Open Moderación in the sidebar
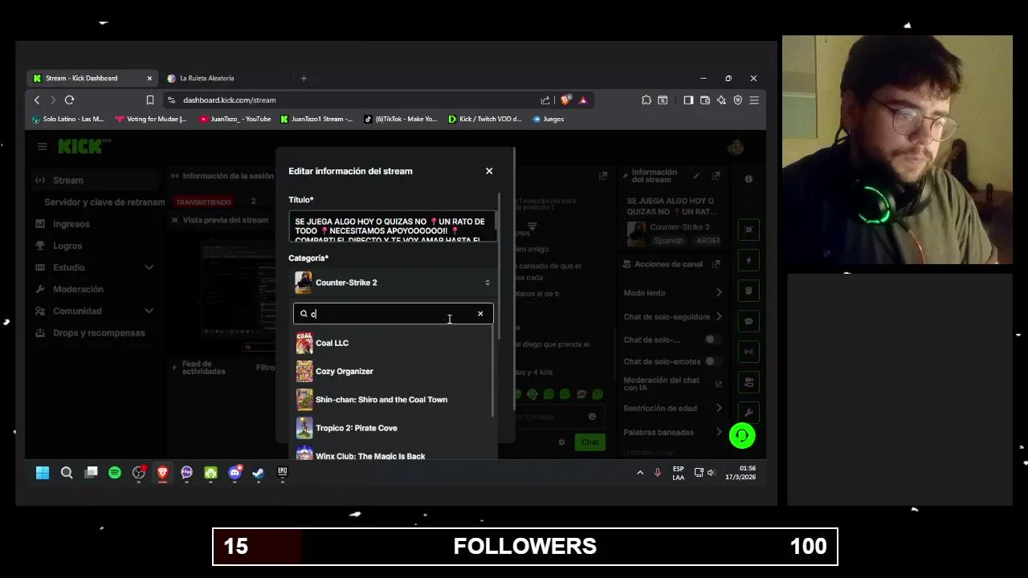This screenshot has width=1028, height=578. click(x=78, y=289)
